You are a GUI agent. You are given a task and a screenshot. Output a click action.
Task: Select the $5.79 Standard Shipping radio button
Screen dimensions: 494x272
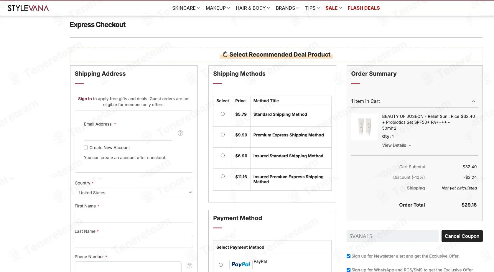pos(223,114)
